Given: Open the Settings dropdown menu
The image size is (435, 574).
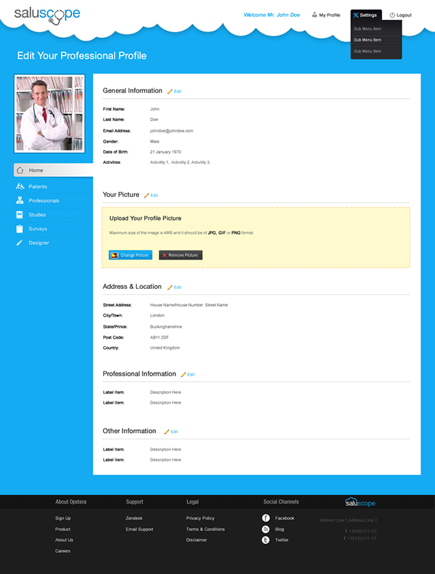Looking at the screenshot, I should tap(366, 15).
